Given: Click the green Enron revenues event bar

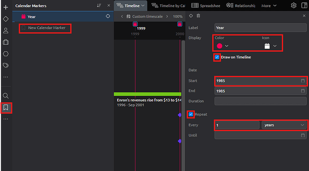Looking at the screenshot, I should click(147, 94).
